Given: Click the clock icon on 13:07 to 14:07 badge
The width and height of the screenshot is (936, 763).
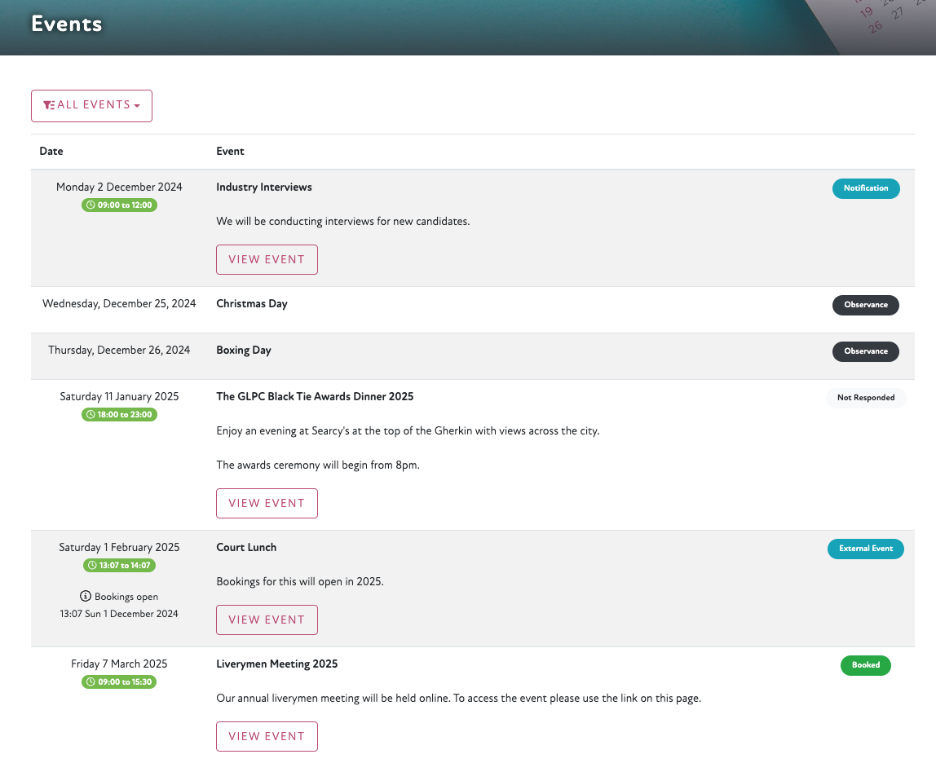Looking at the screenshot, I should coord(91,566).
